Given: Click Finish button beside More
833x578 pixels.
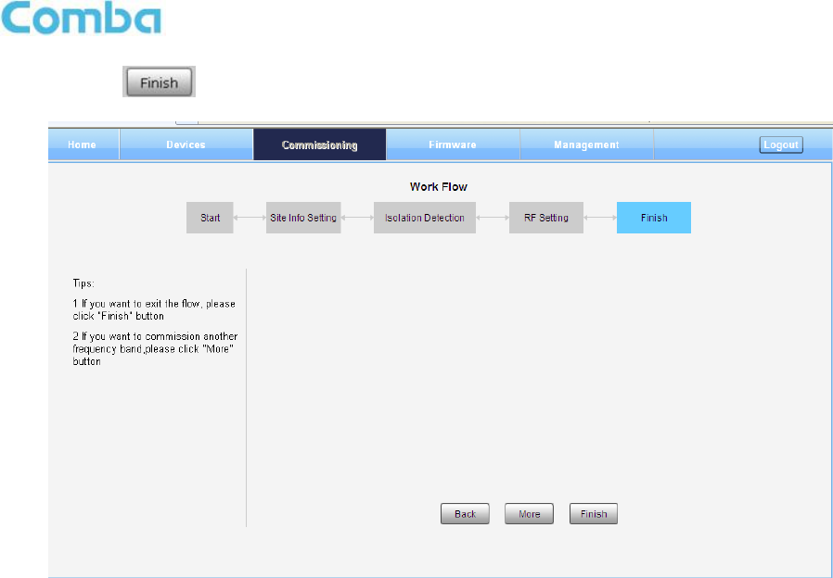Looking at the screenshot, I should coord(594,514).
